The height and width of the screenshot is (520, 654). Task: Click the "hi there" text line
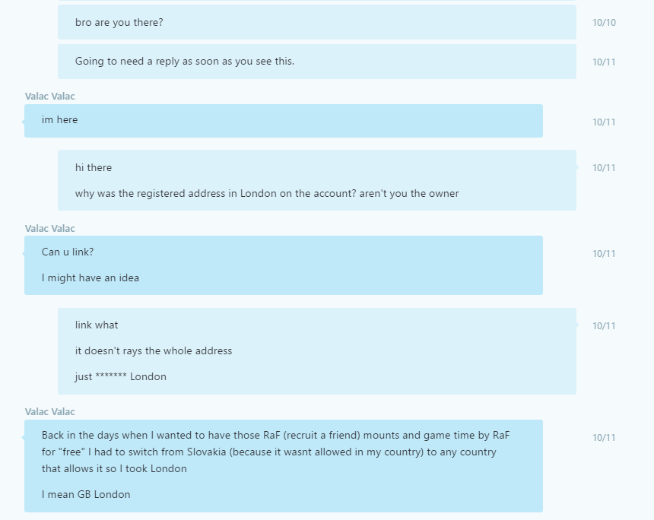[x=94, y=168]
